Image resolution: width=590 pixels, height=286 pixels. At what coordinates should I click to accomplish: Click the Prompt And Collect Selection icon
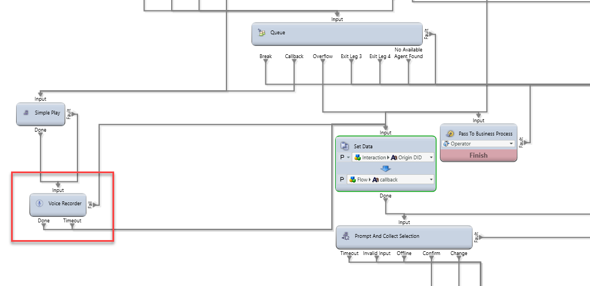(346, 237)
